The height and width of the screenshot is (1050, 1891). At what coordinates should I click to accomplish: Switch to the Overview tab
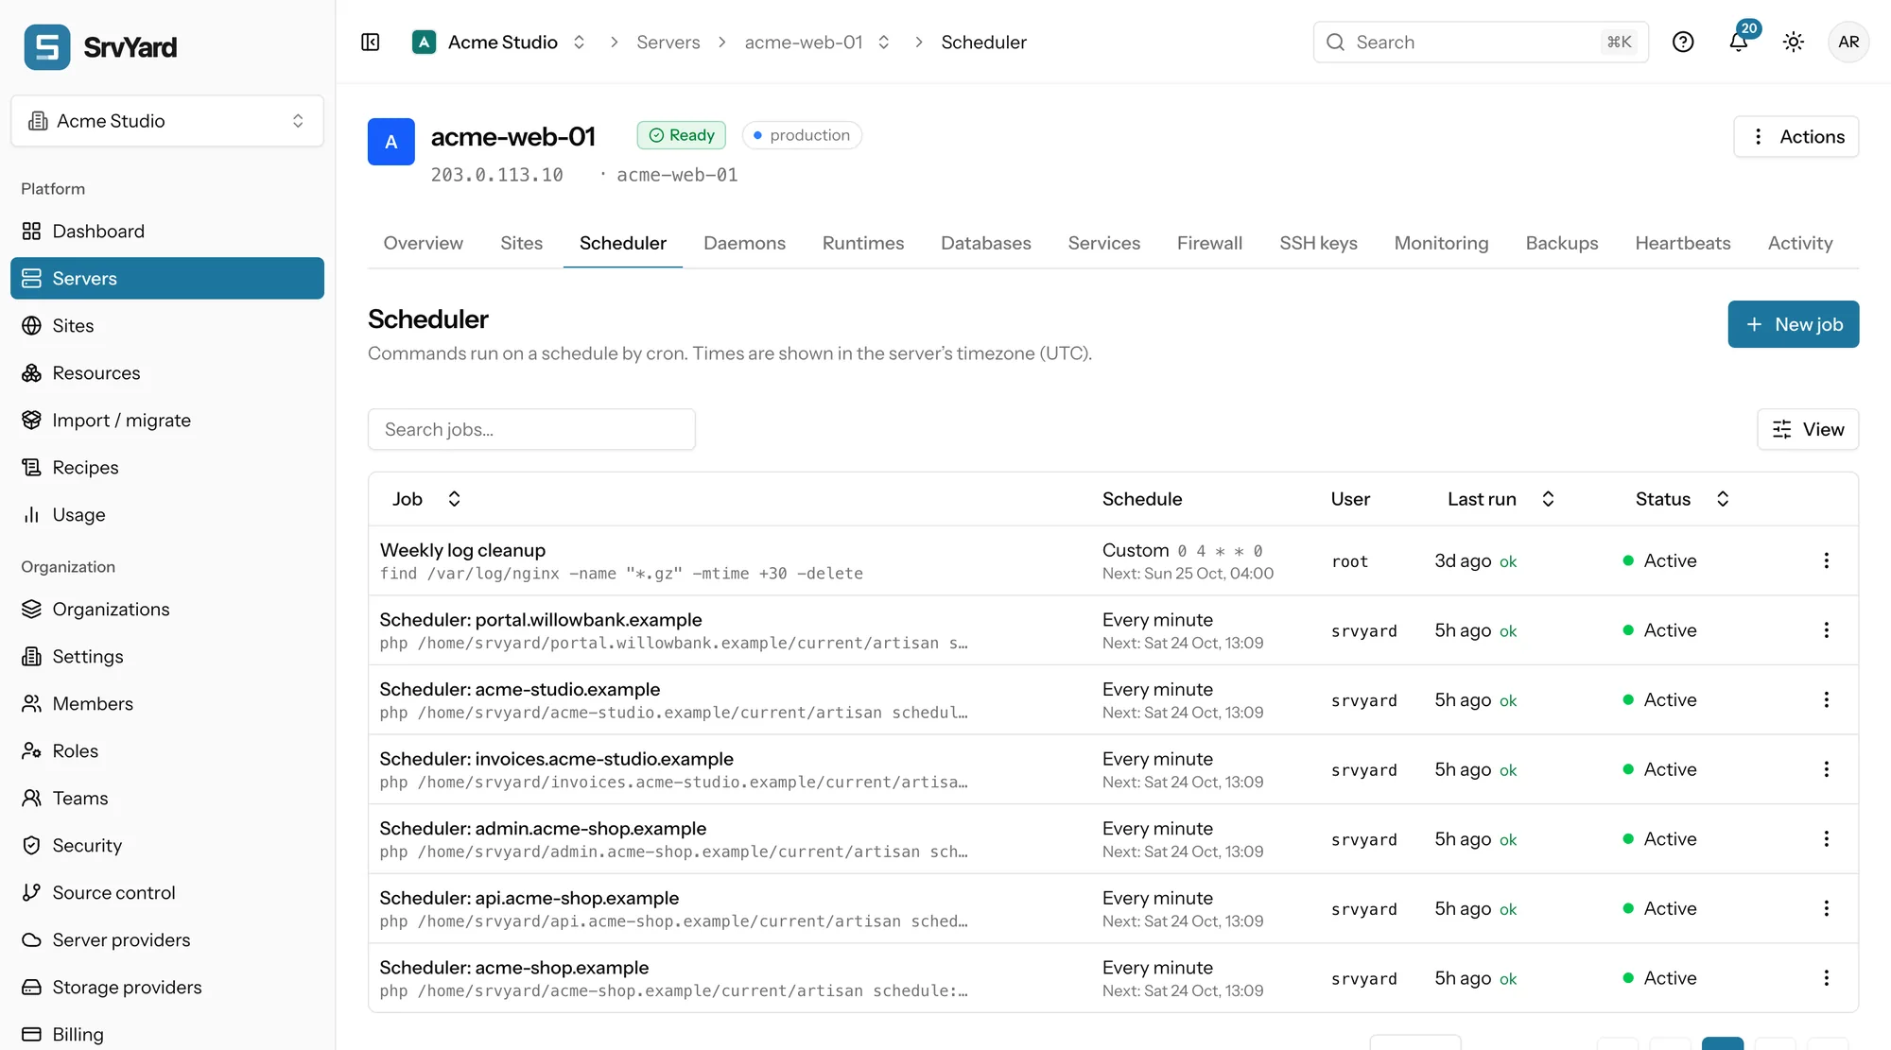pos(424,244)
